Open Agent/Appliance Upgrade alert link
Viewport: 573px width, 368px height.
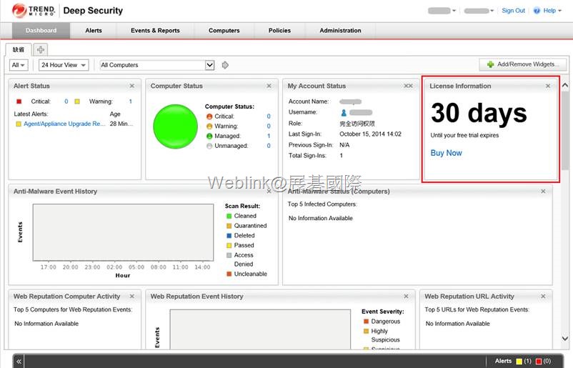[64, 124]
